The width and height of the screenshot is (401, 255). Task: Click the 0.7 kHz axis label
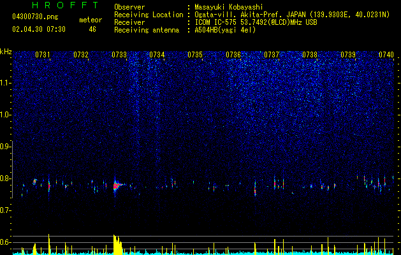pyautogui.click(x=5, y=210)
